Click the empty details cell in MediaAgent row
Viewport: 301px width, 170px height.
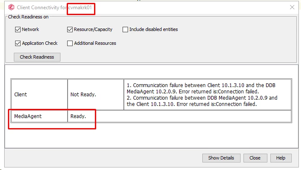(207, 116)
